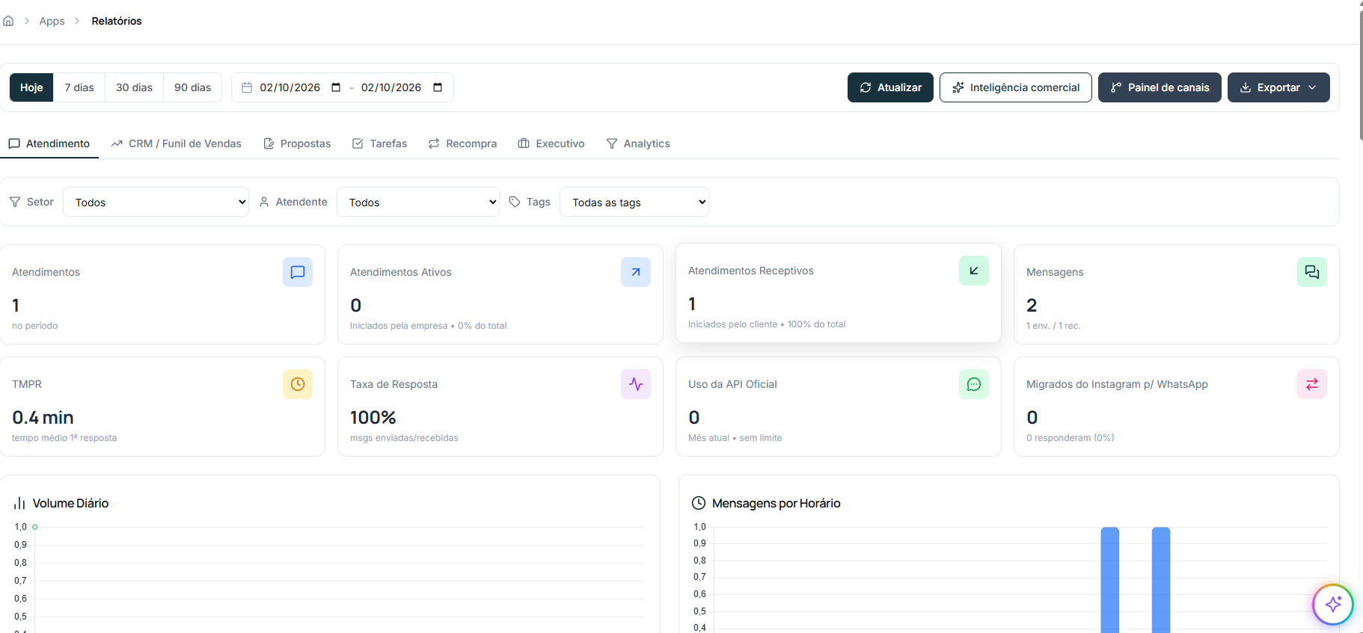1363x633 pixels.
Task: Select the 90 dias period
Action: (x=193, y=87)
